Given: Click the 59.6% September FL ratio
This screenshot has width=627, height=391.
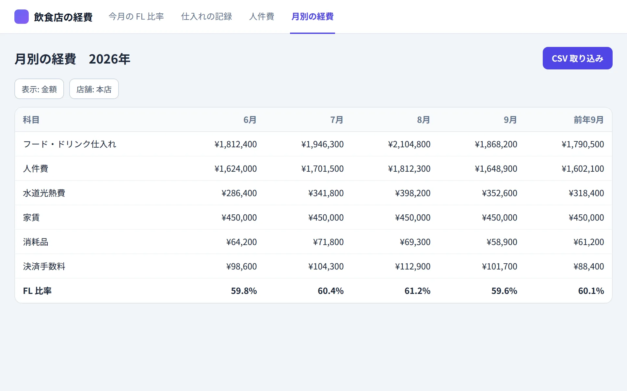Looking at the screenshot, I should pos(504,291).
